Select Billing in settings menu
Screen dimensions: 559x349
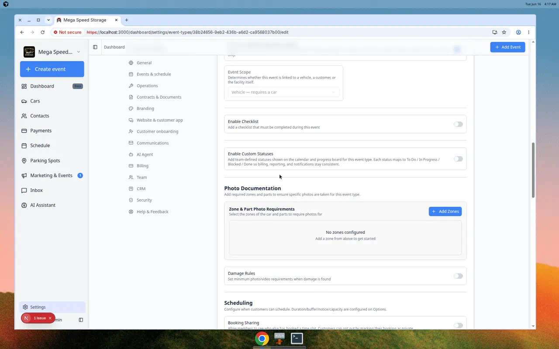click(142, 166)
